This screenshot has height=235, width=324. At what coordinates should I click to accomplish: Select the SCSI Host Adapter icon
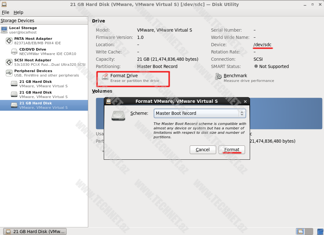[9, 62]
